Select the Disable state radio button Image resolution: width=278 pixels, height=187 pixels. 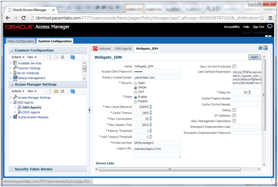pyautogui.click(x=135, y=102)
